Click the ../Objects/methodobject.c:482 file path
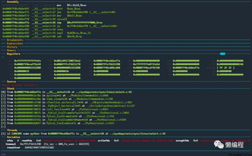 [111, 103]
